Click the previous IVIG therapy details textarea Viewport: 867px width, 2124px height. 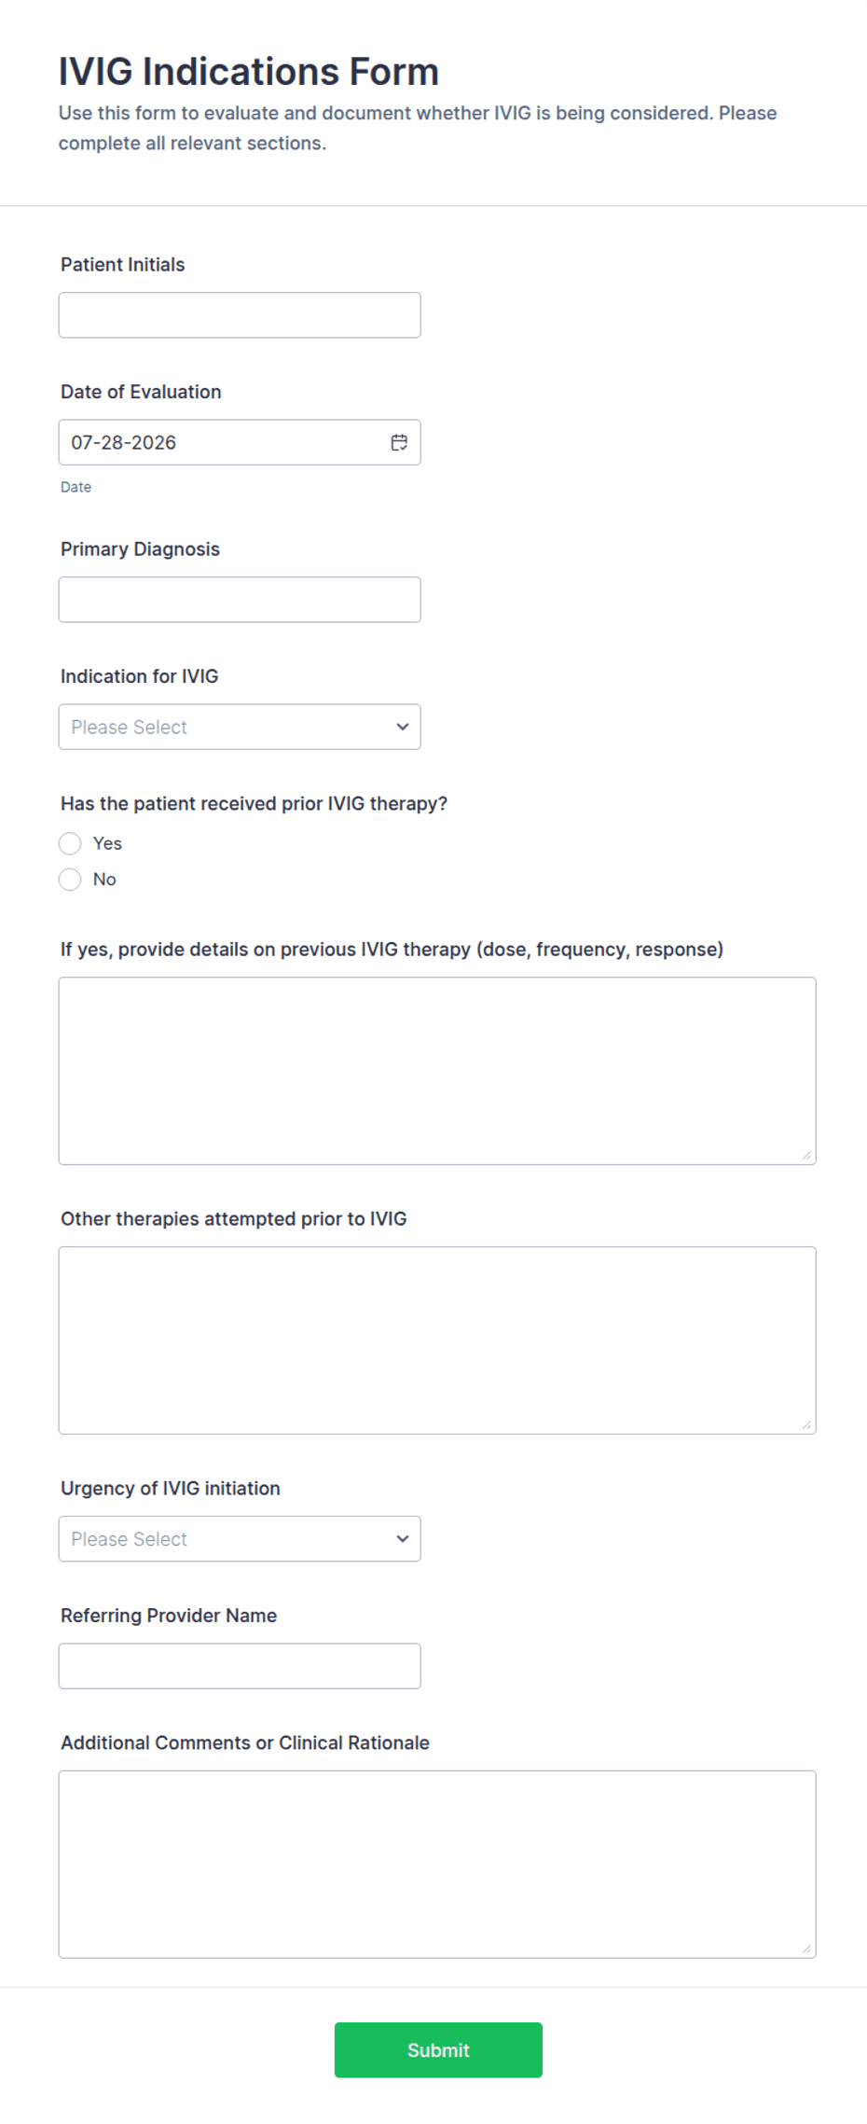click(437, 1071)
